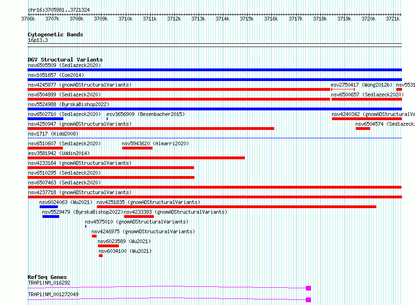The width and height of the screenshot is (415, 305).
Task: Select nsv6500657 (Sedlazeck2020) variant label
Action: point(367,95)
